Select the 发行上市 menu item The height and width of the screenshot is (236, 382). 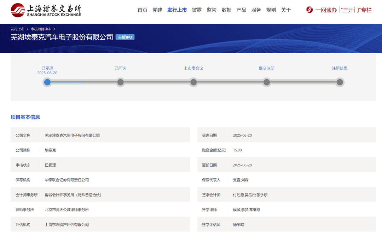click(177, 10)
